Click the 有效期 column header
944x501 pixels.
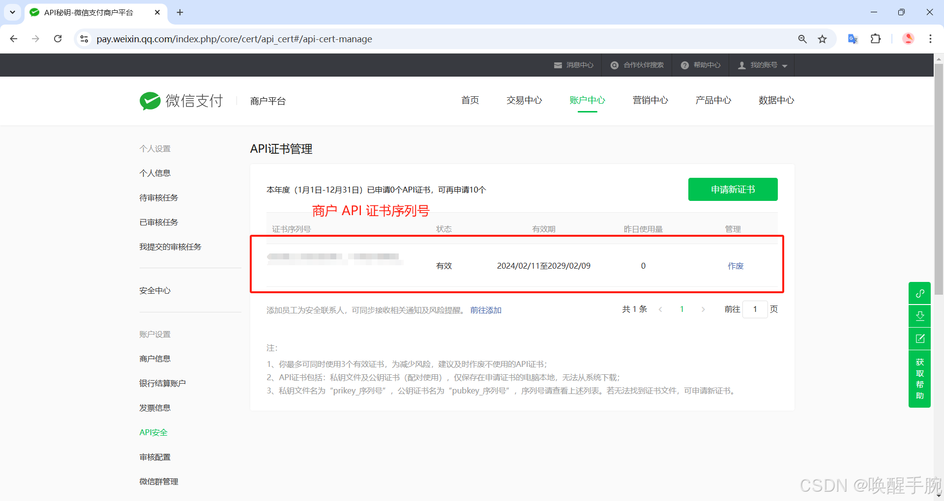[x=543, y=229]
